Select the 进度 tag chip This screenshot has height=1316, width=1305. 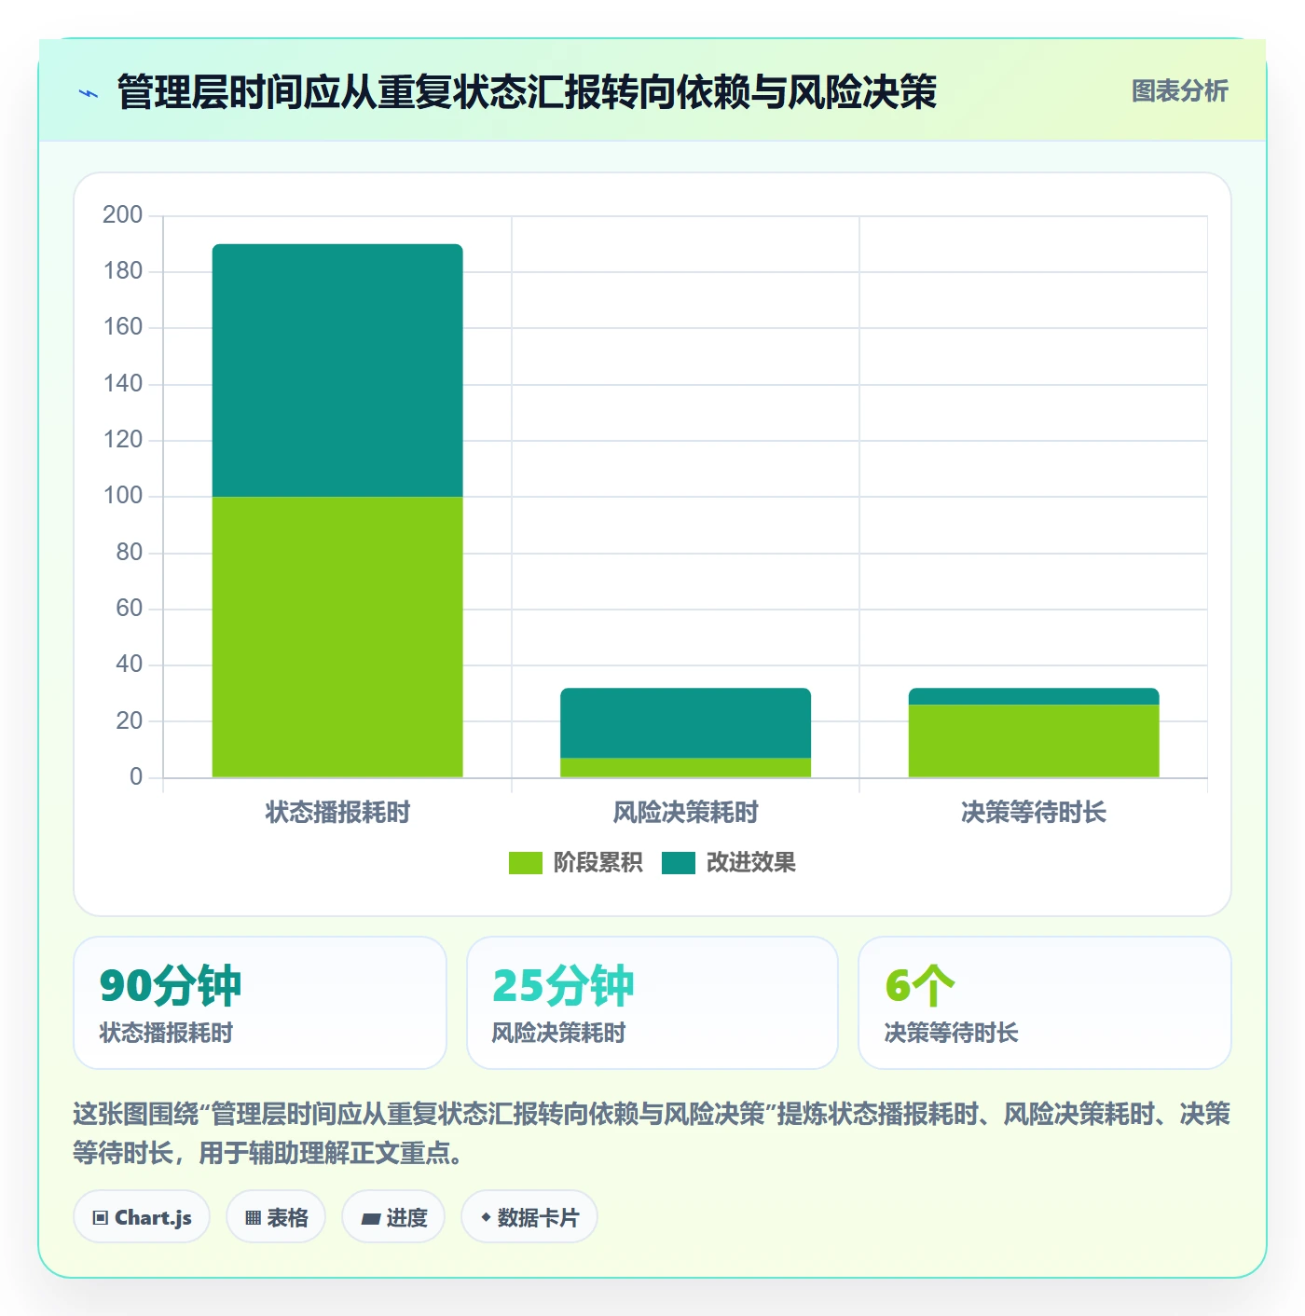(x=393, y=1217)
